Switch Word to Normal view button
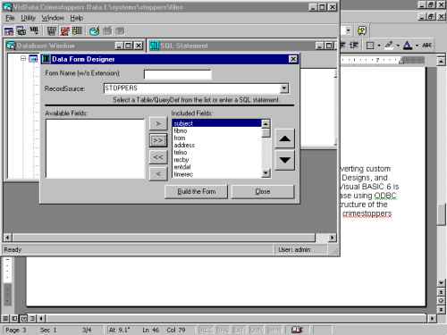447x335 pixels. (x=5, y=318)
